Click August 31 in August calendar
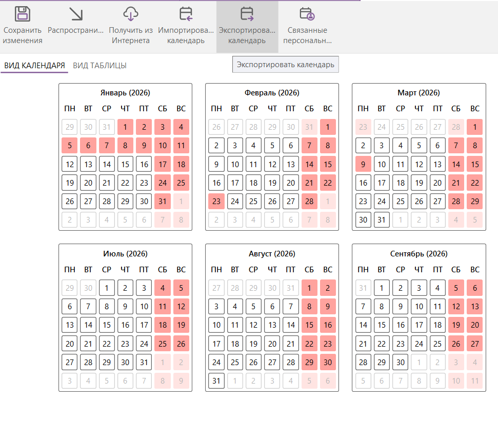 click(216, 380)
